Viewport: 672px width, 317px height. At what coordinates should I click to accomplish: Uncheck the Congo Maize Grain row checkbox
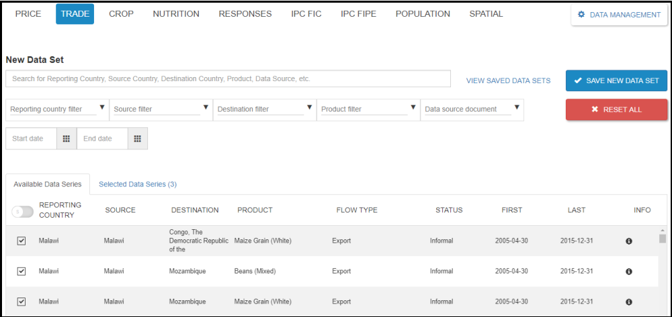click(x=22, y=241)
